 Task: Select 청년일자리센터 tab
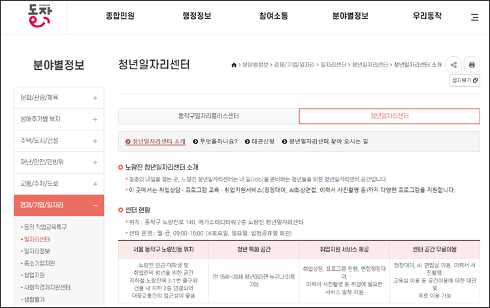pos(389,116)
